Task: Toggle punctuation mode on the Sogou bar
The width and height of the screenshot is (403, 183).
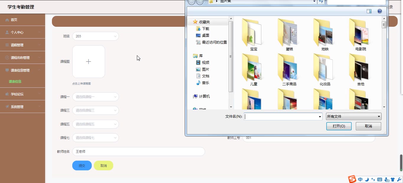Action: 373,179
